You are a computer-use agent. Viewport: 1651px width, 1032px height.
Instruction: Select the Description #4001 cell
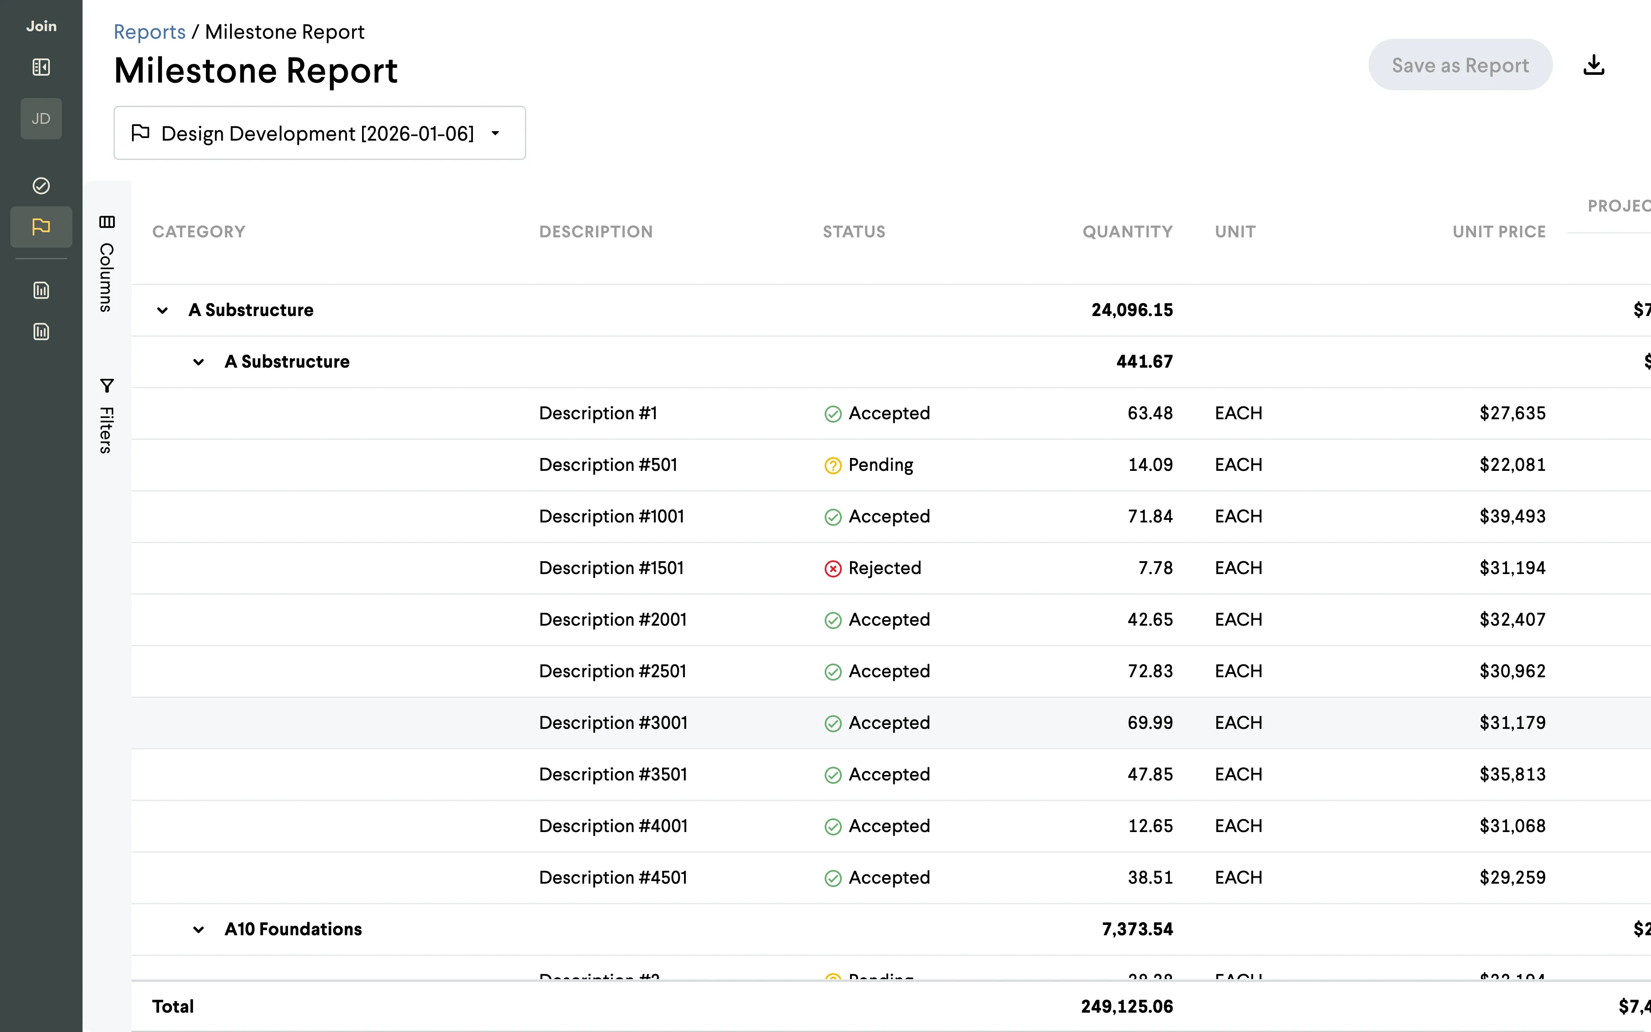(x=614, y=826)
